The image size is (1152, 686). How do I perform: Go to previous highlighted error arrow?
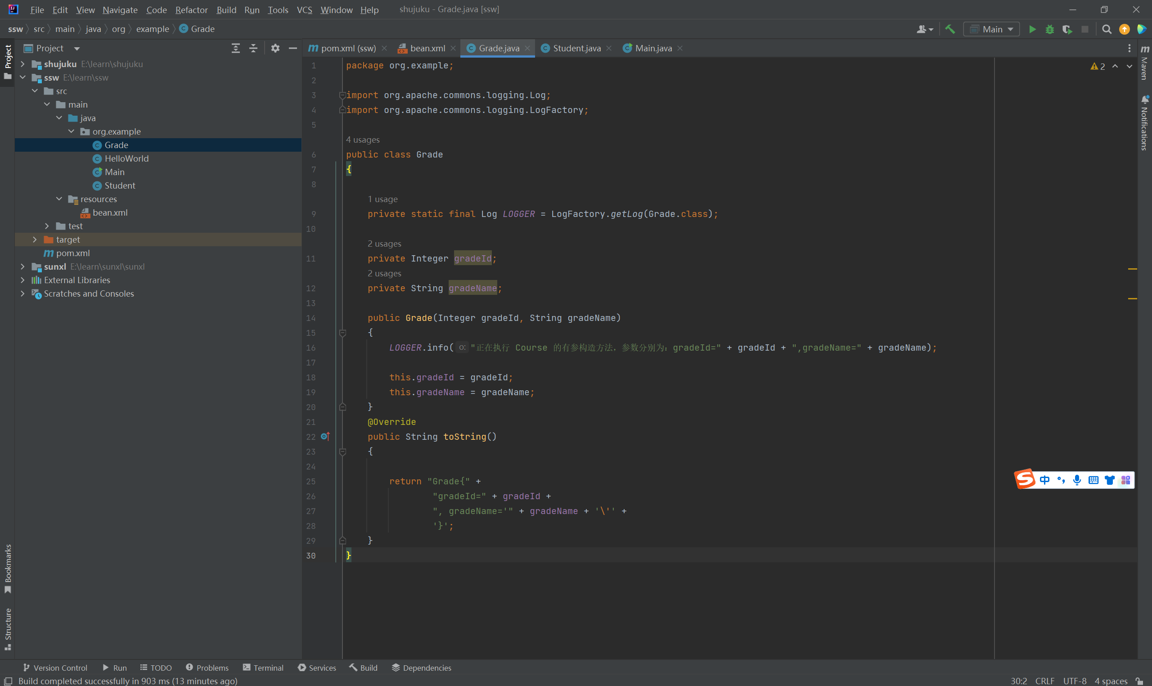(1115, 66)
